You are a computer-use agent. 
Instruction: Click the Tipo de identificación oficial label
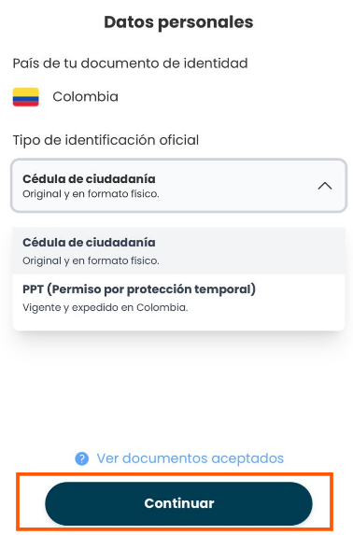tap(106, 140)
